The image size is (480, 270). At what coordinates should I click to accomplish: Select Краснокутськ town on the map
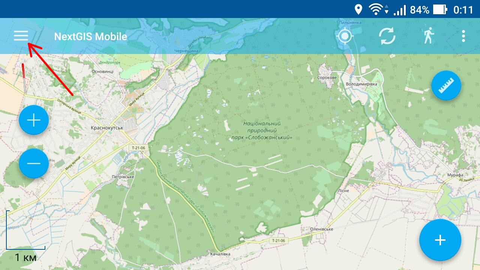(x=106, y=128)
